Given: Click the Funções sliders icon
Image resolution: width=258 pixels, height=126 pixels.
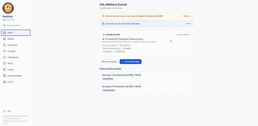Looking at the screenshot, I should [x=5, y=51].
